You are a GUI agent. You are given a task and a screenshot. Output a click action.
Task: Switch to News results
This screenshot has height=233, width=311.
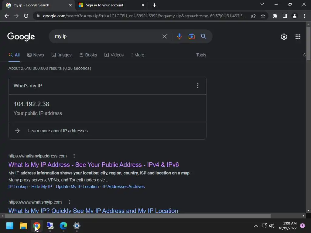coord(36,55)
